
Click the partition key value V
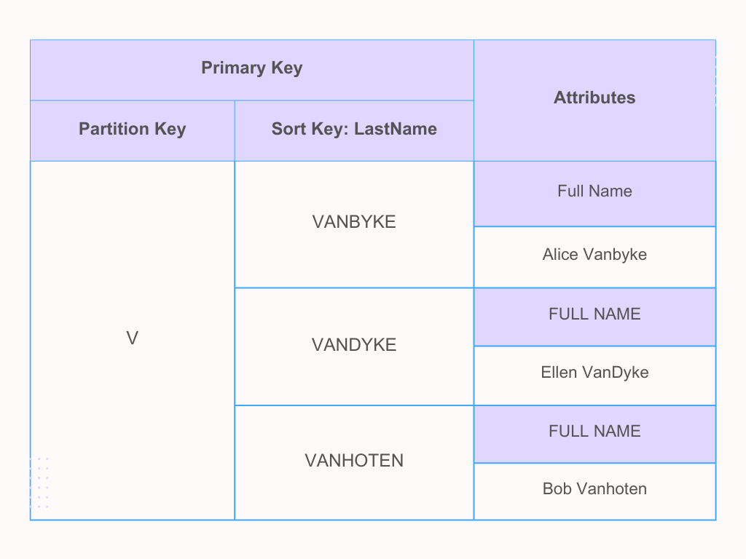[x=132, y=338]
